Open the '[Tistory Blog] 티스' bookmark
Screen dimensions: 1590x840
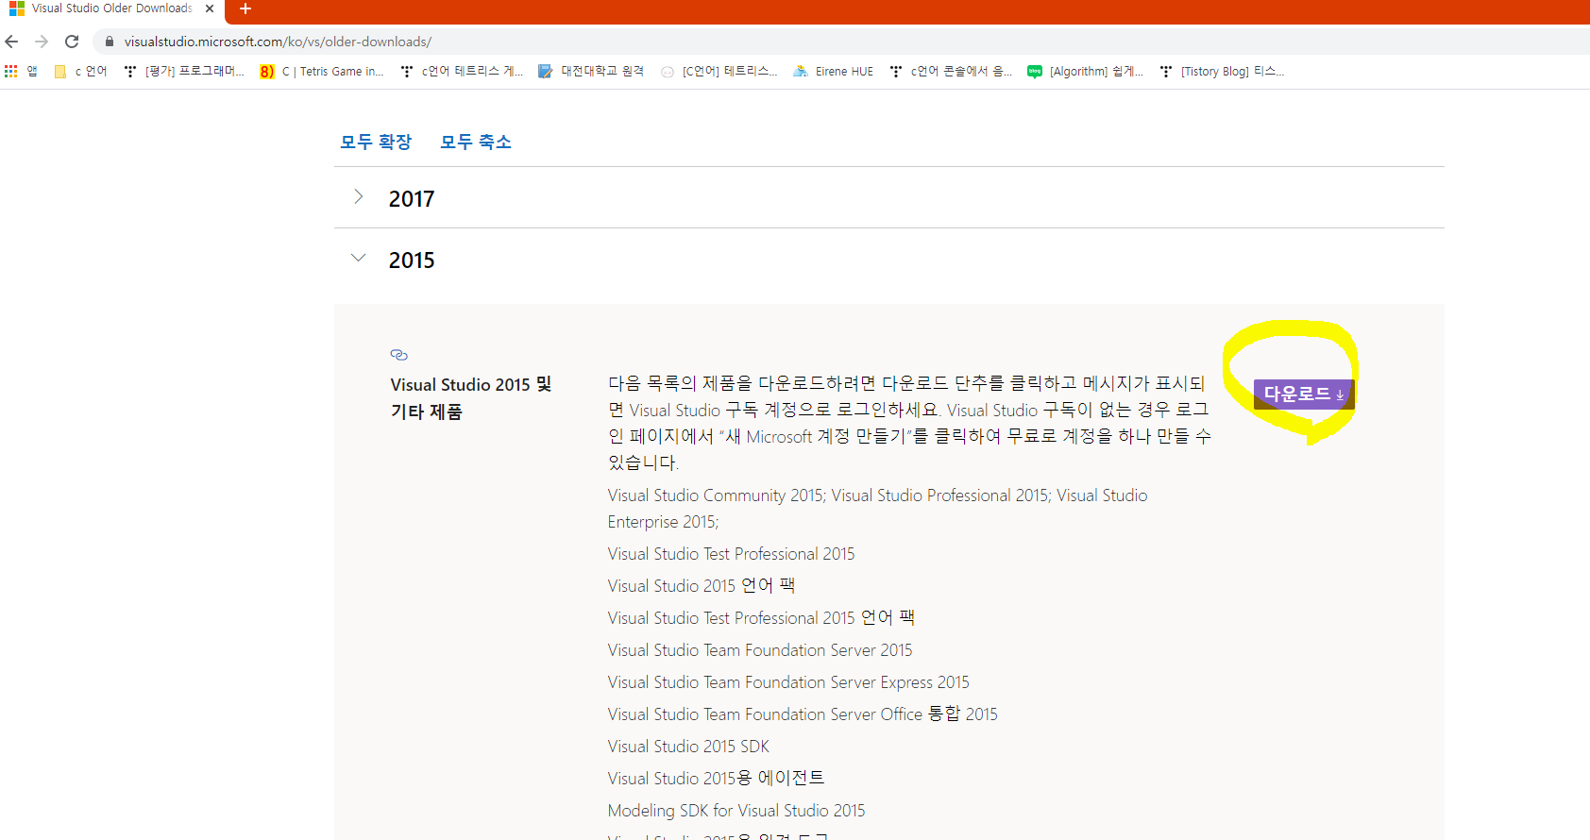[x=1222, y=71]
